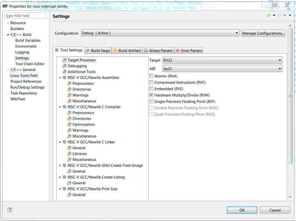Viewport: 296px width, 221px height.
Task: Switch to the Error Parsers tab
Action: [189, 50]
